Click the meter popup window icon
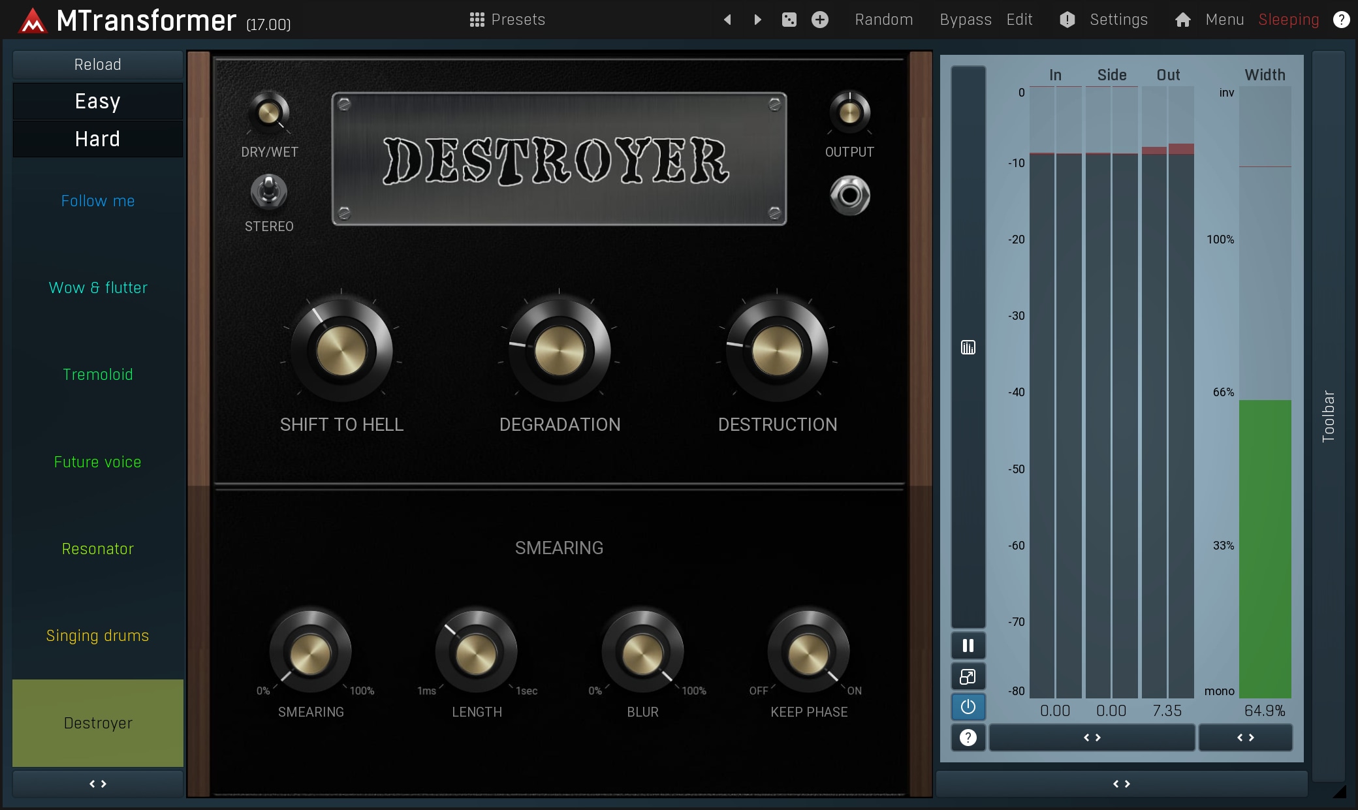1358x810 pixels. [x=968, y=677]
